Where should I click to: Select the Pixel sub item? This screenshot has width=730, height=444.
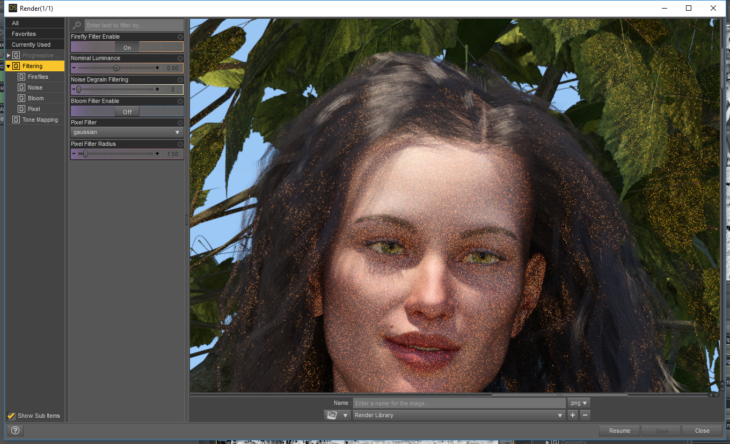coord(34,109)
